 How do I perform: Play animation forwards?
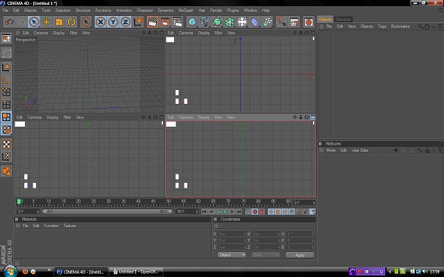click(x=225, y=211)
